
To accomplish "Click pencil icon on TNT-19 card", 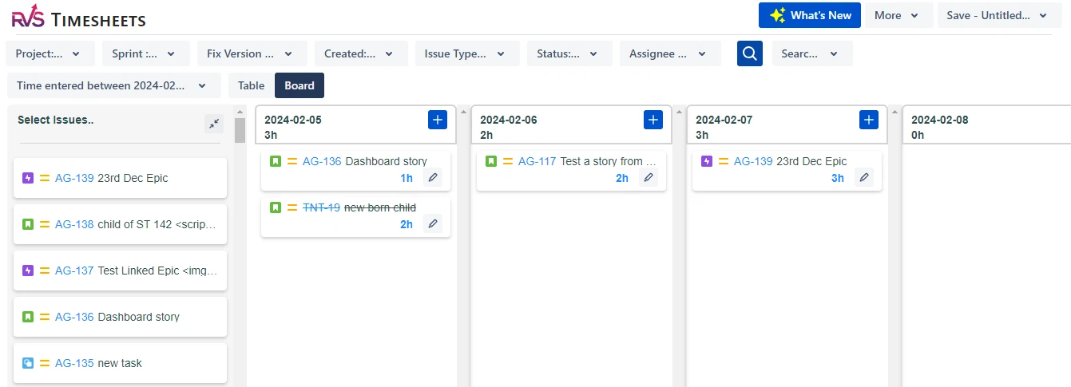I will tap(433, 224).
